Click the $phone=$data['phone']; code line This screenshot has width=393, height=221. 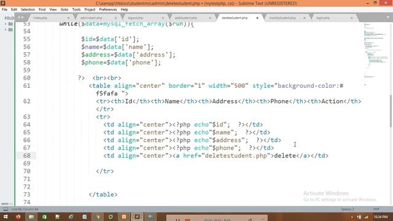point(121,63)
